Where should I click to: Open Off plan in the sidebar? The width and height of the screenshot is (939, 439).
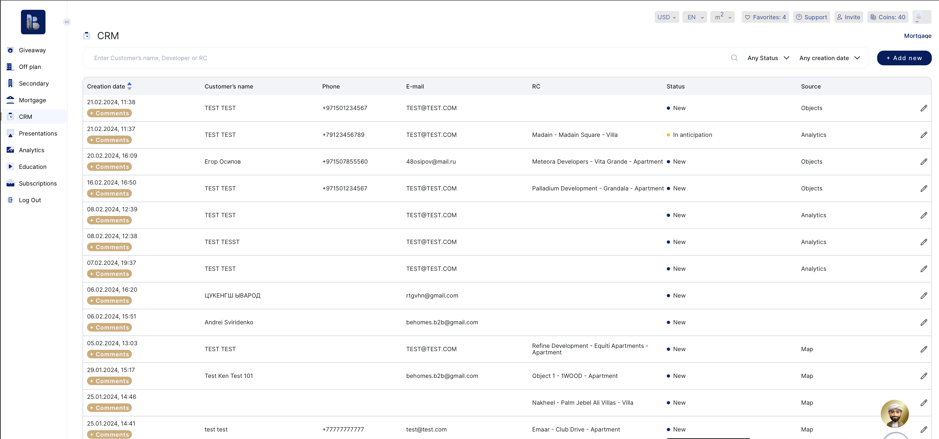tap(30, 67)
